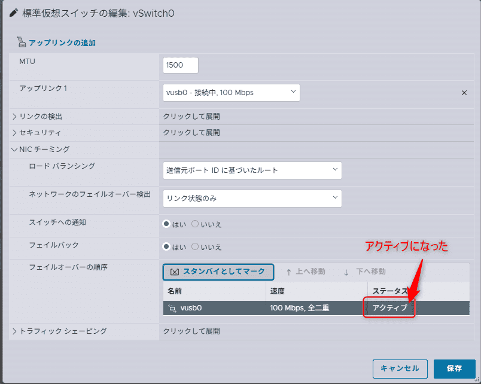The image size is (481, 384).
Task: Select いいえ for スイッチへの通知
Action: (195, 224)
